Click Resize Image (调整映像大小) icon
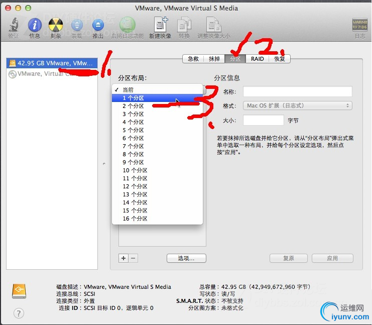The height and width of the screenshot is (325, 372). [213, 25]
